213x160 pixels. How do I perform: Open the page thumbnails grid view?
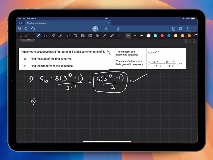point(19,29)
